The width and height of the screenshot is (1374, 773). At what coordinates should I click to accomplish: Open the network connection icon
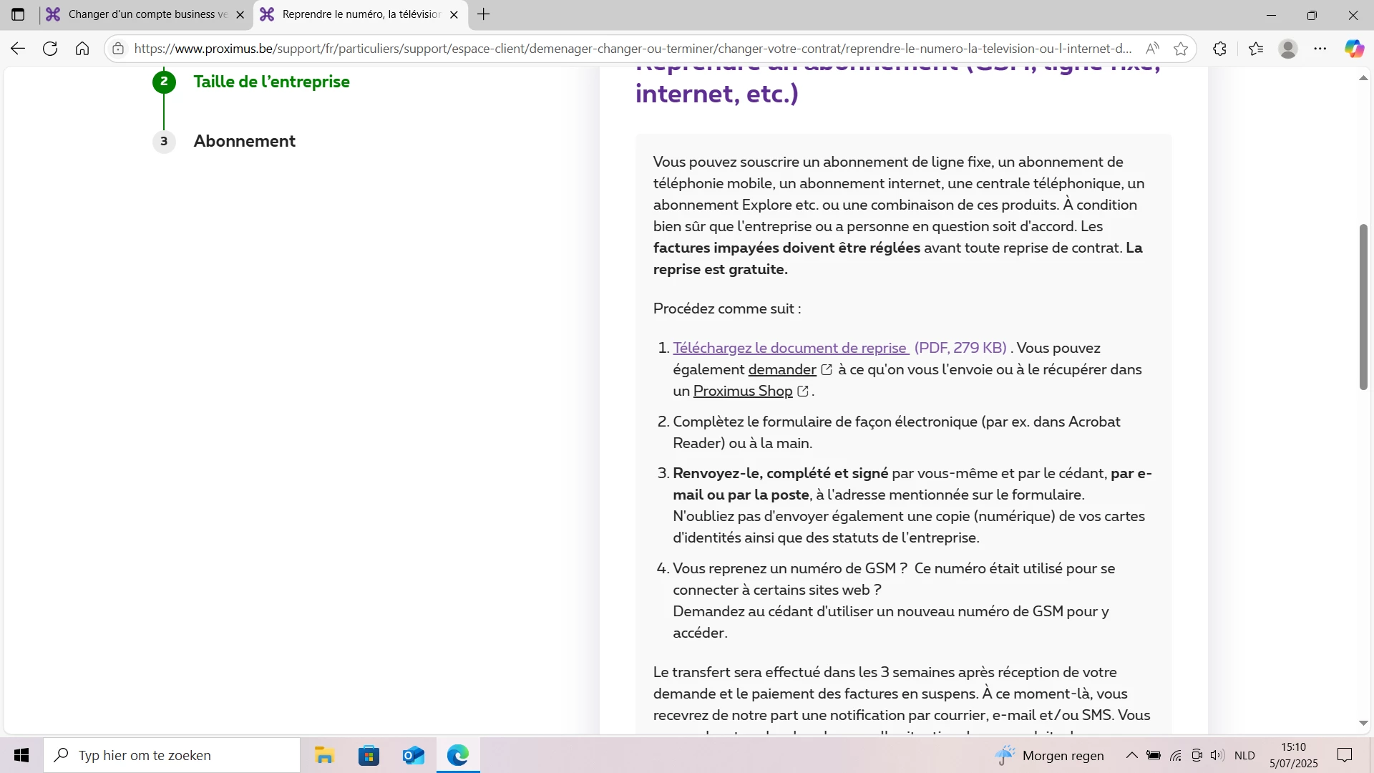pos(1176,755)
